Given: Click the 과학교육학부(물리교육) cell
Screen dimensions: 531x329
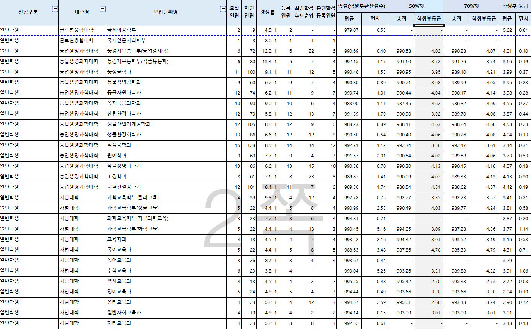Looking at the screenshot, I should pos(166,197).
